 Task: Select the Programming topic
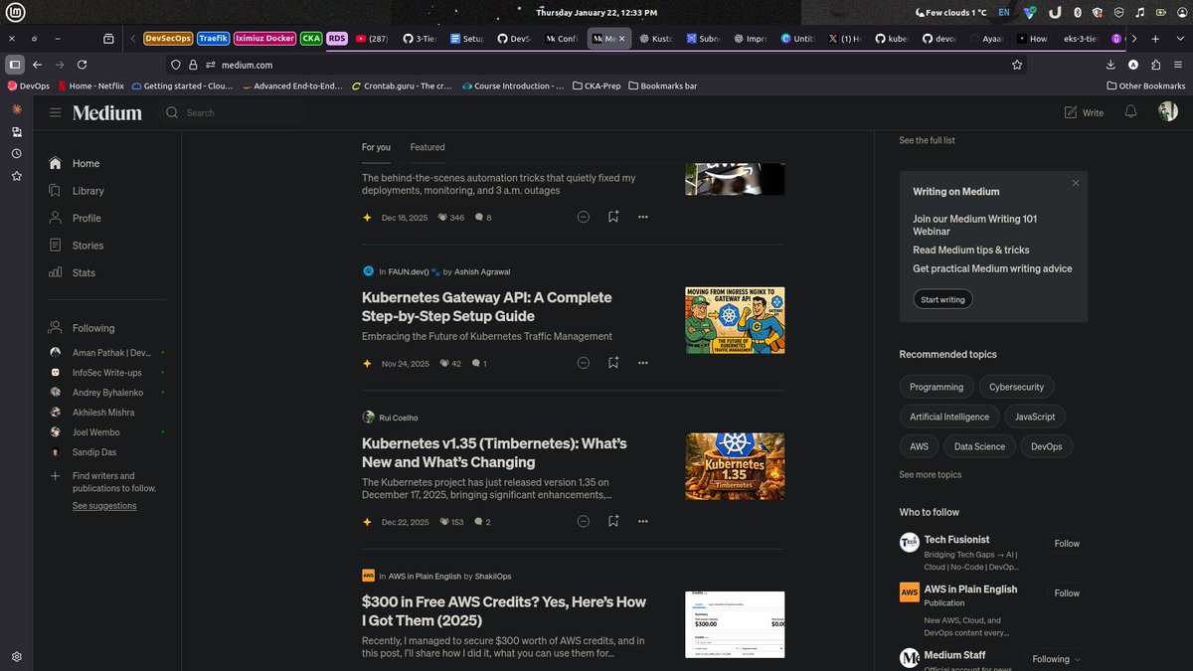point(937,387)
